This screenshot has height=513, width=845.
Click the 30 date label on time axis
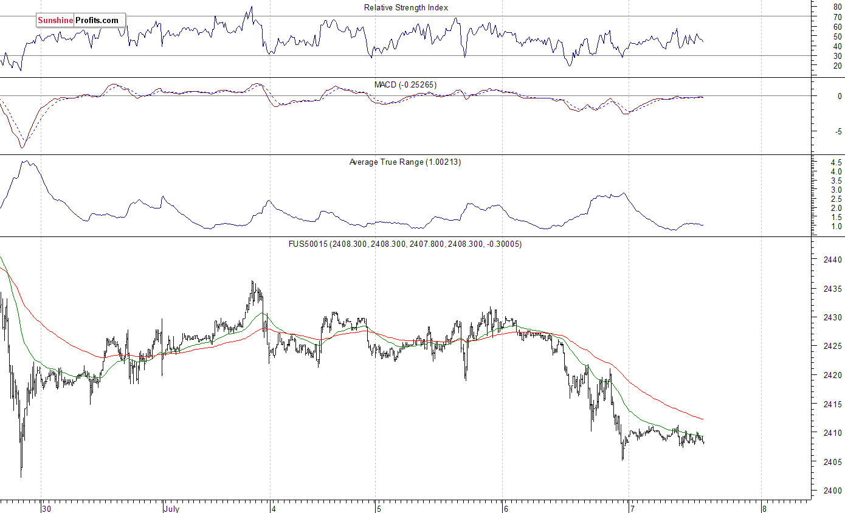tap(47, 508)
